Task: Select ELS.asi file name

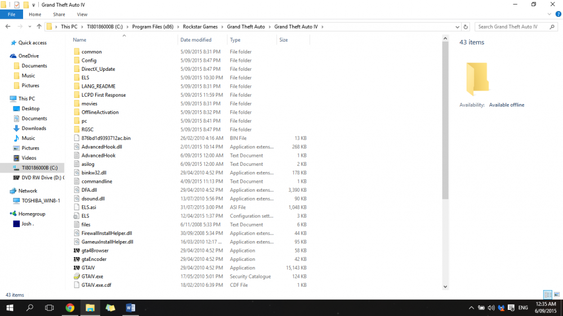Action: (89, 207)
